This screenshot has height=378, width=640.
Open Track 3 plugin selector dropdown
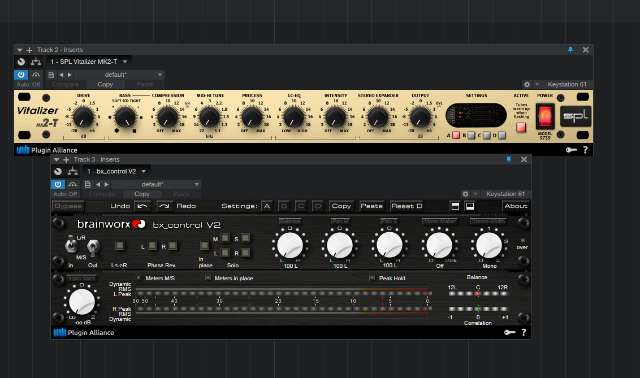[x=116, y=171]
